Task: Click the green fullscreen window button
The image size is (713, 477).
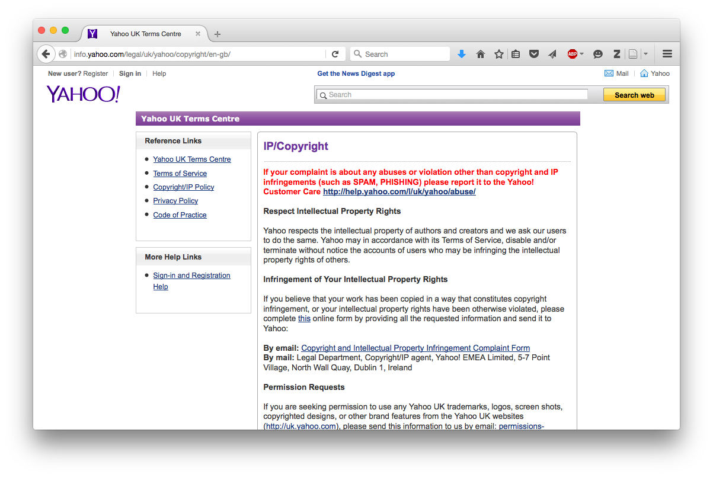Action: (65, 30)
